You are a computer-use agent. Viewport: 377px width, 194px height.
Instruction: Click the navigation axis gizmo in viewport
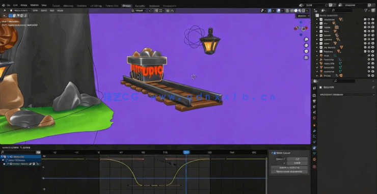point(301,29)
